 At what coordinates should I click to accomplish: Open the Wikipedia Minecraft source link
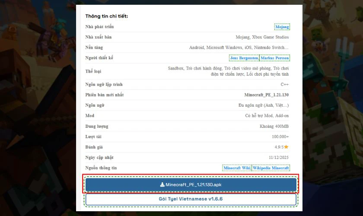[271, 168]
